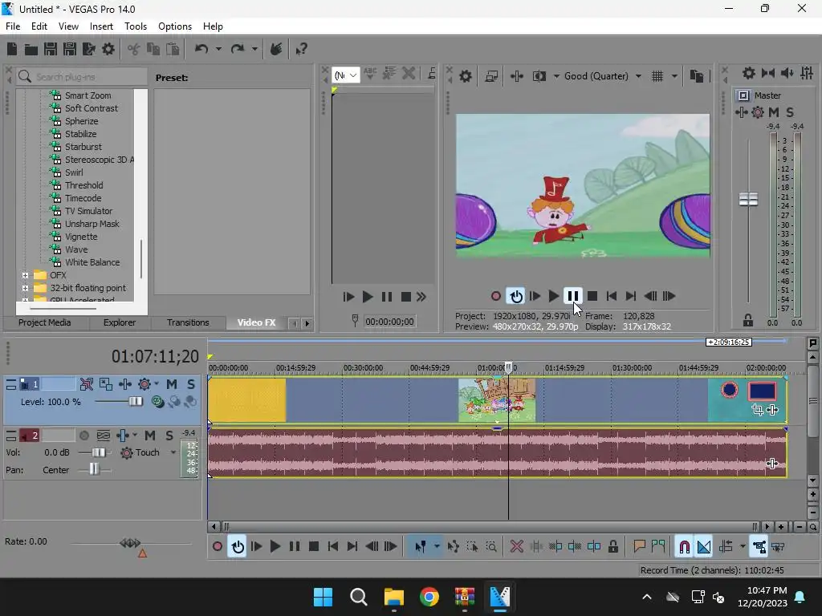Image resolution: width=822 pixels, height=616 pixels.
Task: Redo the last undone action
Action: tap(238, 49)
